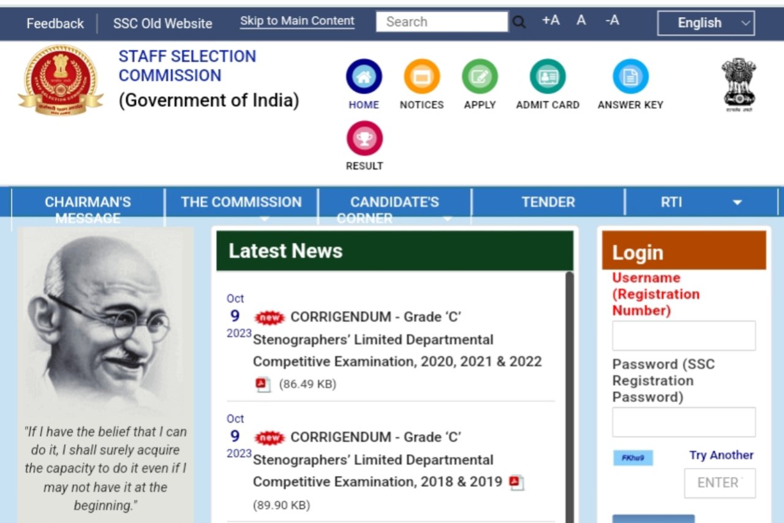Click the SSC logo emblem

(61, 80)
